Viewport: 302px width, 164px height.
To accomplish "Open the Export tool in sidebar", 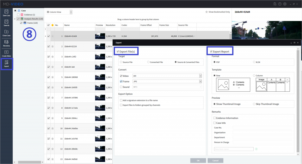I will click(6, 64).
